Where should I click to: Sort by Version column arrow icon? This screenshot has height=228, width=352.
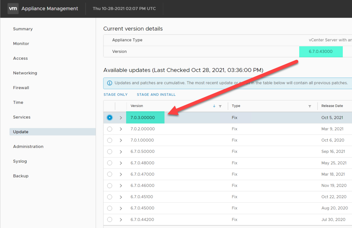[x=214, y=106]
